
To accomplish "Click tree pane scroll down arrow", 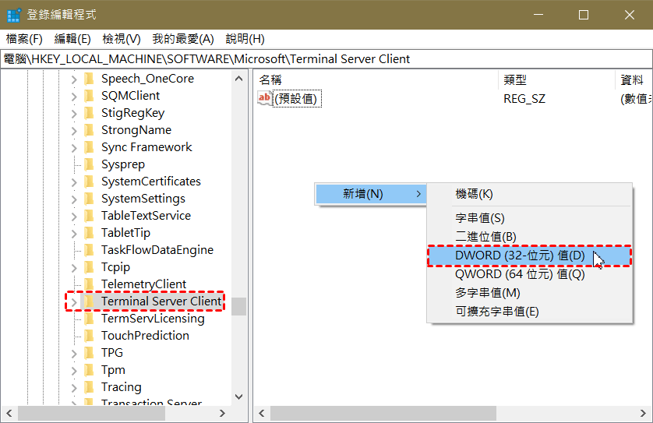I will pos(238,397).
